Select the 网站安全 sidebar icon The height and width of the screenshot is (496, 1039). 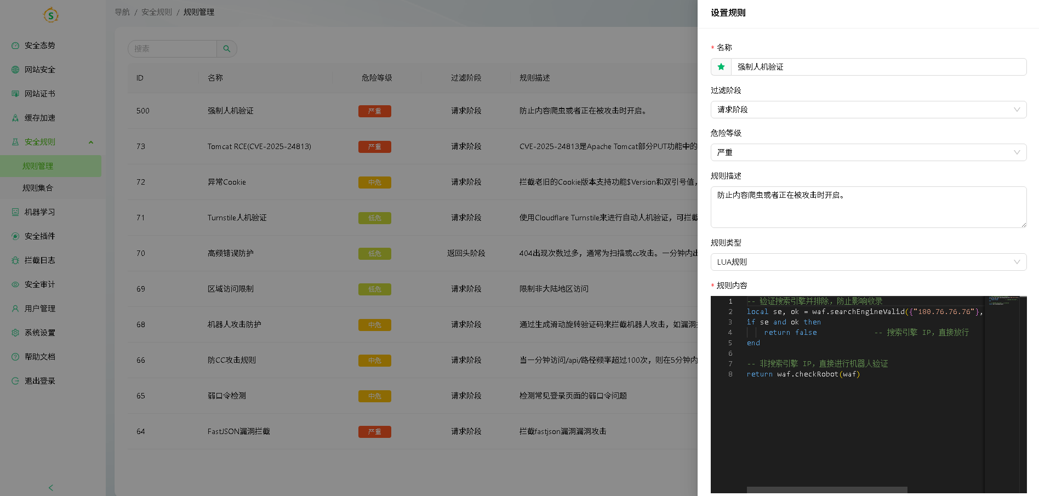click(15, 70)
